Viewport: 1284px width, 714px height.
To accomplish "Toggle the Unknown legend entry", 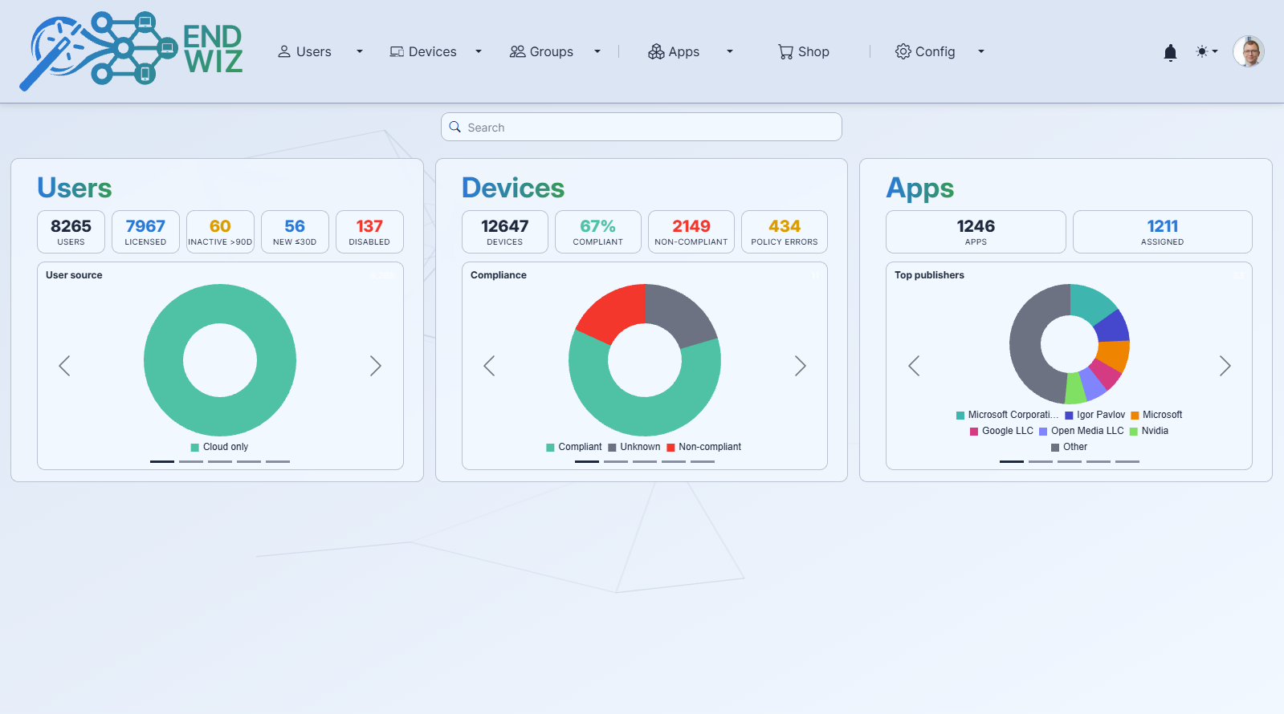I will click(x=634, y=447).
